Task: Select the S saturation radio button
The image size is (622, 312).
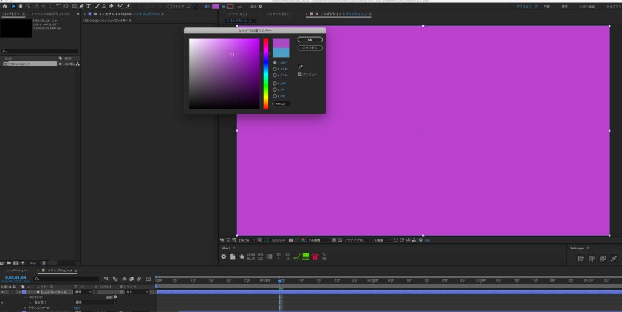Action: pos(275,69)
